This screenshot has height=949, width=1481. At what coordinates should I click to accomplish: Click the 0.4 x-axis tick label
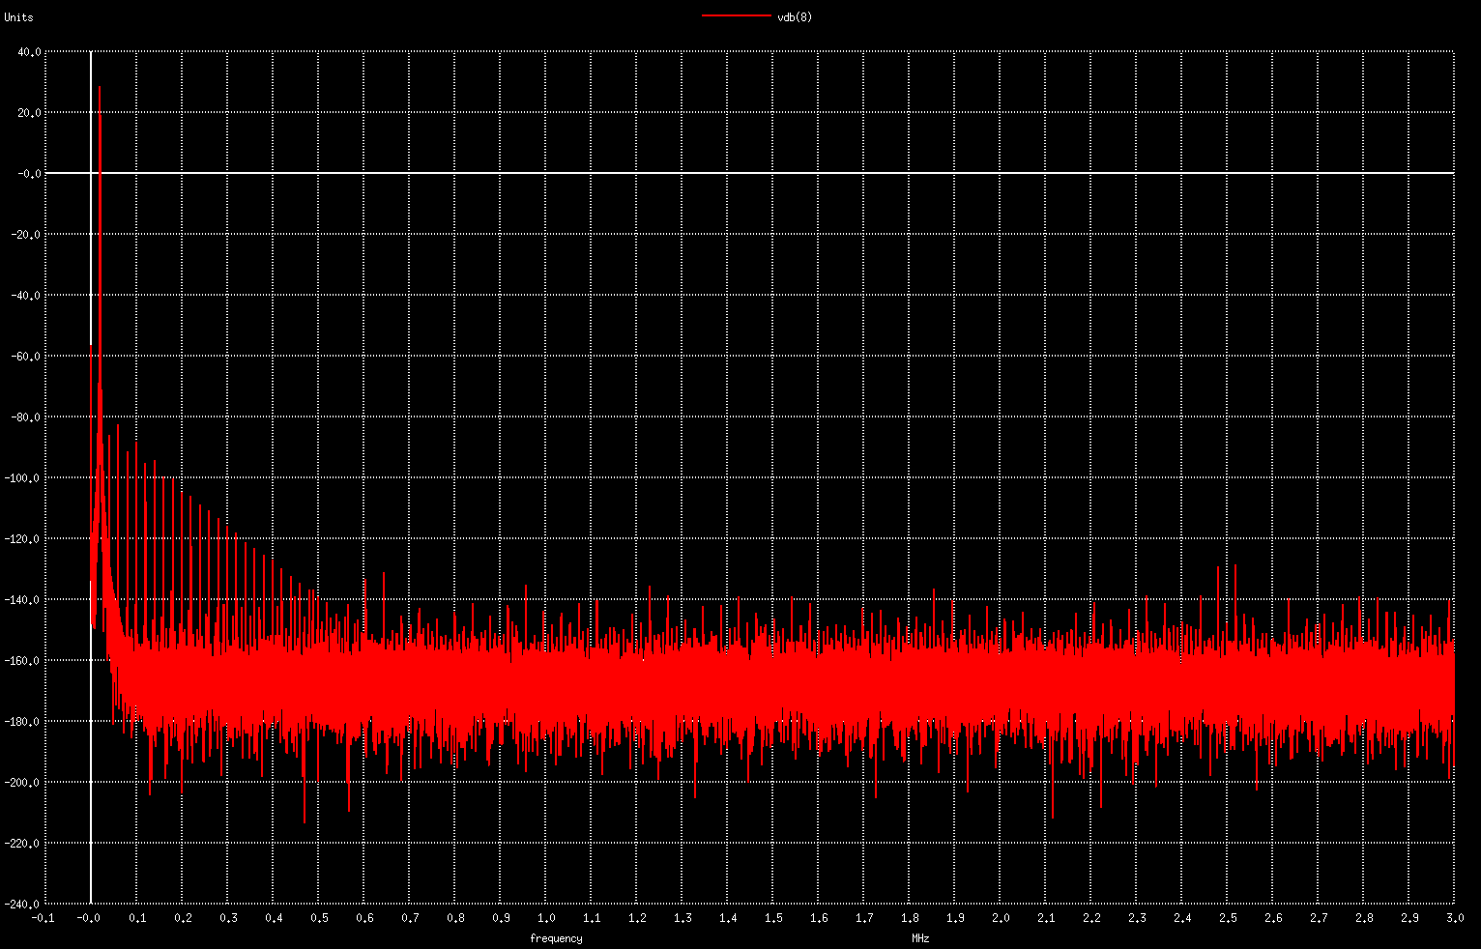pos(274,918)
